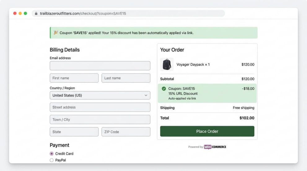Viewport: 307px width, 171px height.
Task: Click the Last name field
Action: click(126, 78)
